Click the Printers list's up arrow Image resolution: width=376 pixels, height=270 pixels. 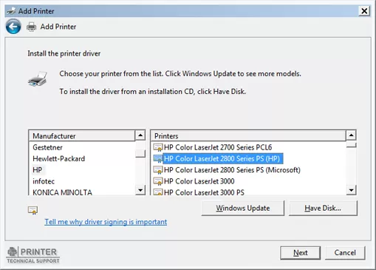[351, 135]
